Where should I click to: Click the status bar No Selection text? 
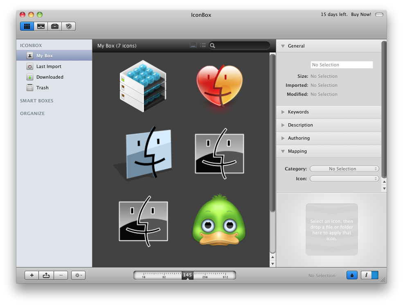click(322, 276)
